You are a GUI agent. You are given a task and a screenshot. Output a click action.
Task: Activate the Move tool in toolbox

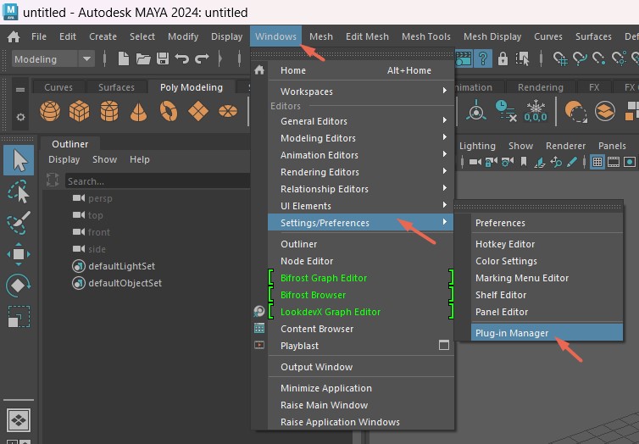click(19, 254)
